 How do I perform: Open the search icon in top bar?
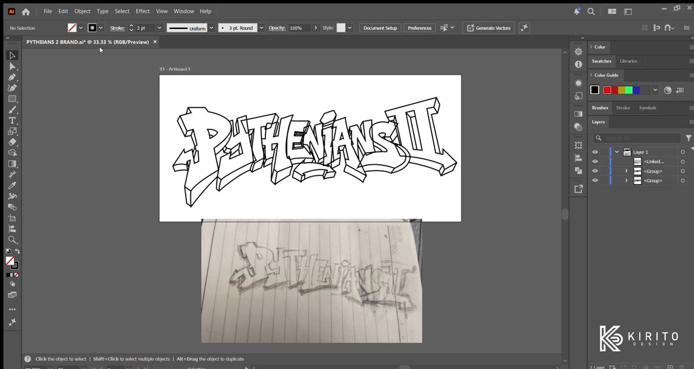590,11
